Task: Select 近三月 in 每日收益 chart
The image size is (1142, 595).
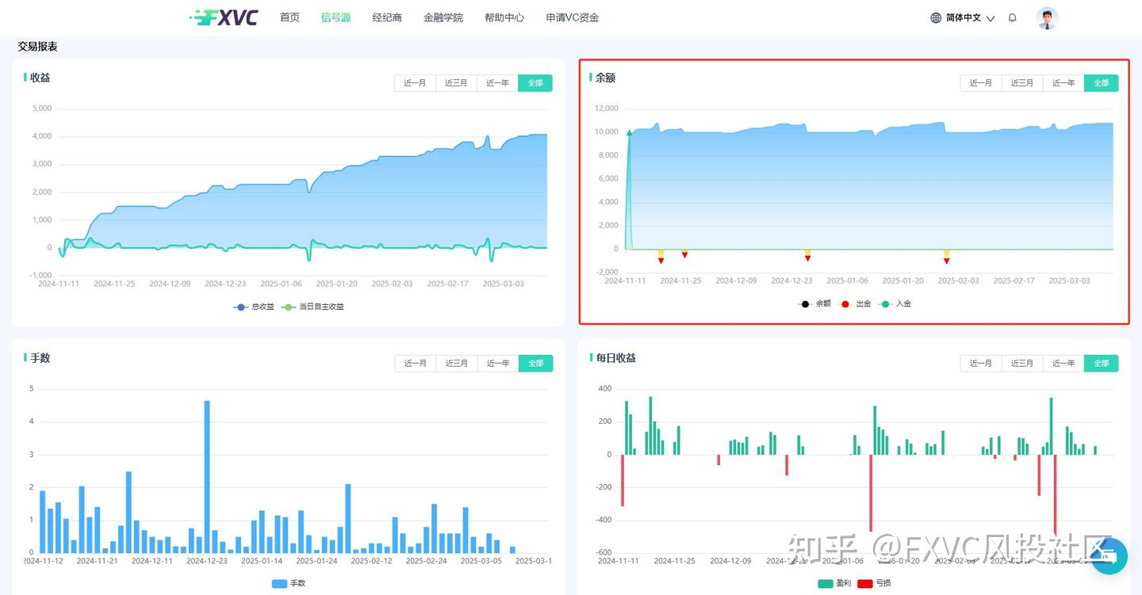Action: [1022, 364]
